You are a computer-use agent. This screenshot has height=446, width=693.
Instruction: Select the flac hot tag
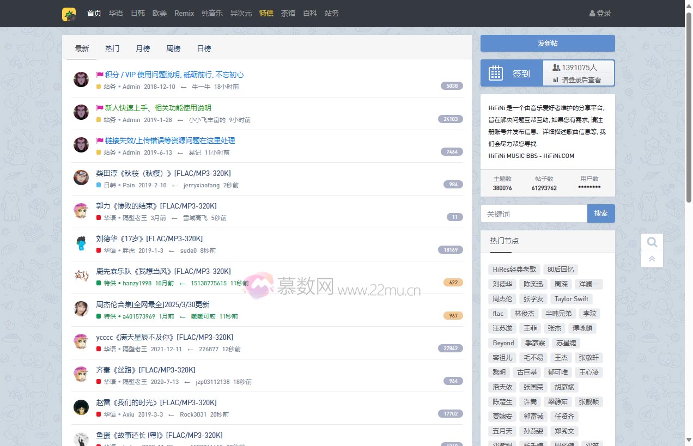(x=497, y=313)
